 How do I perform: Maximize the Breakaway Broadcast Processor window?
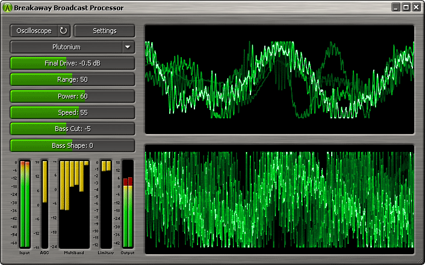click(406, 8)
